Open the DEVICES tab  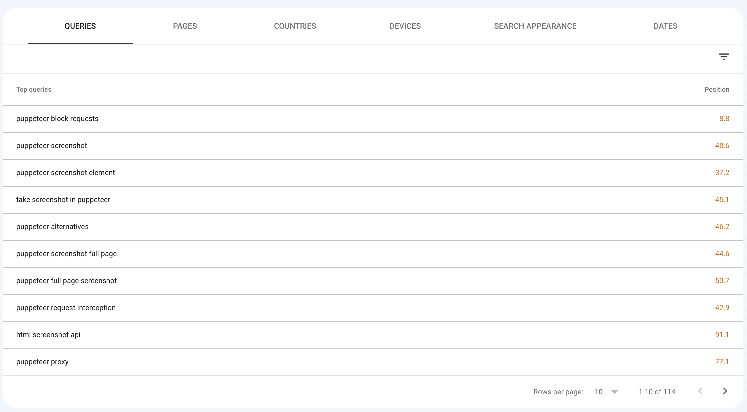point(405,26)
